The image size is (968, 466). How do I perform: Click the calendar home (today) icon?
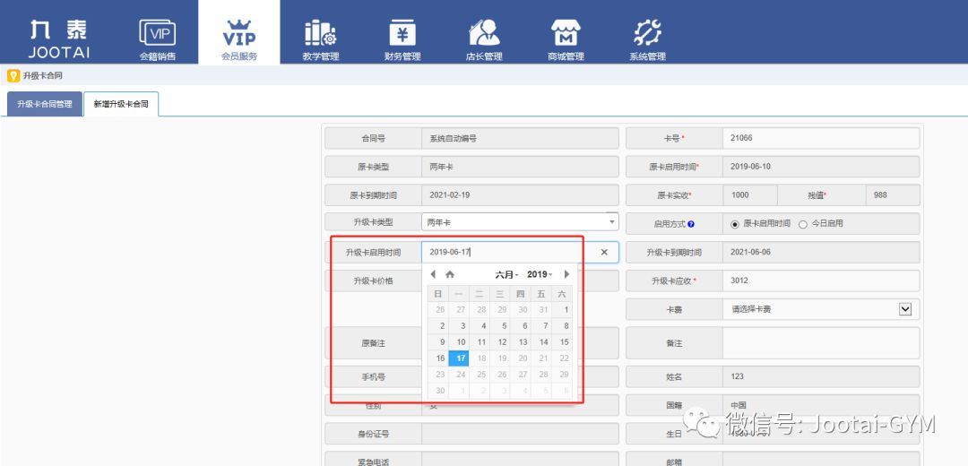point(450,274)
